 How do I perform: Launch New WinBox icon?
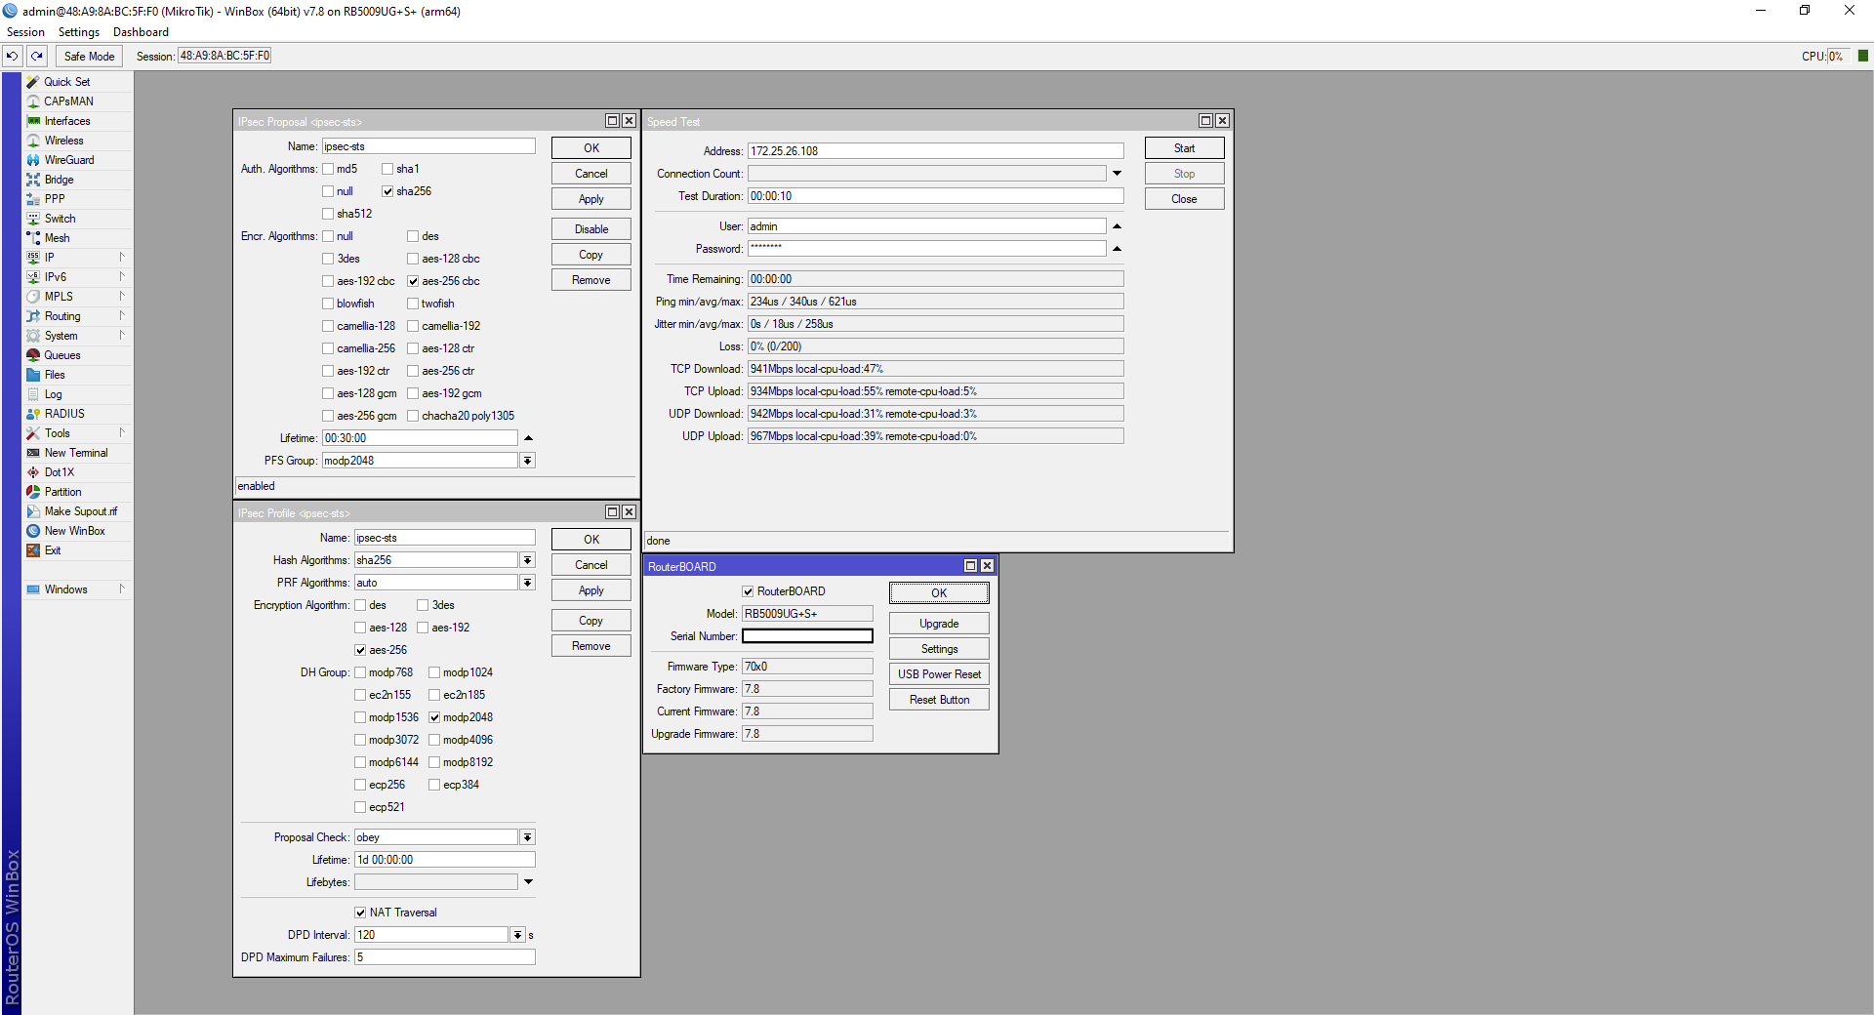click(x=33, y=531)
